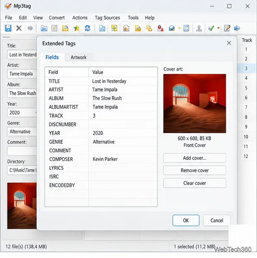257x258 pixels.
Task: Click the white page icon with red mark
Action: [x=126, y=28]
